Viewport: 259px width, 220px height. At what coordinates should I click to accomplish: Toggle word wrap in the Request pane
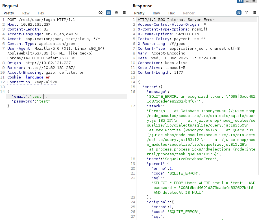(x=108, y=12)
